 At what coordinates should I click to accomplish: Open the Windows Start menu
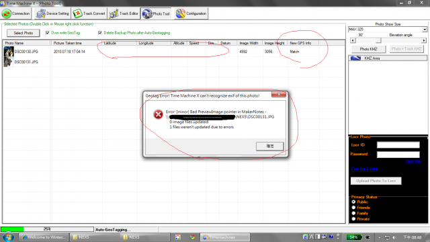8,237
